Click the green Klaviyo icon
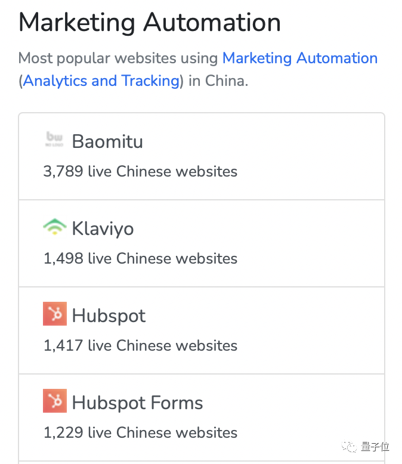 (x=54, y=227)
